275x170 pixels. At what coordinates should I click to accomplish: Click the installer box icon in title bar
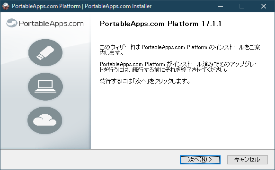[6, 6]
